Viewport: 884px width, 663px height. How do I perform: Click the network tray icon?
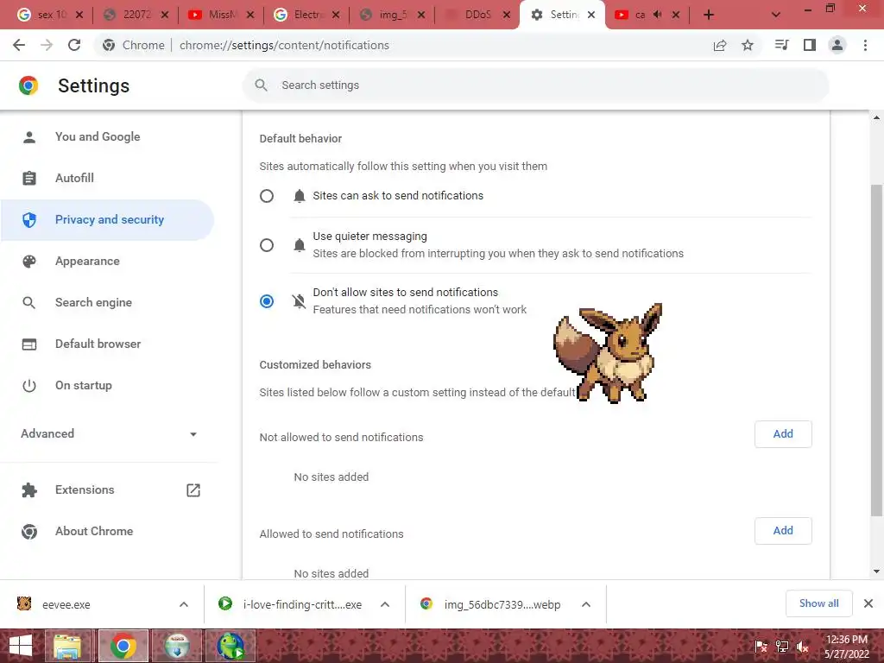click(782, 647)
